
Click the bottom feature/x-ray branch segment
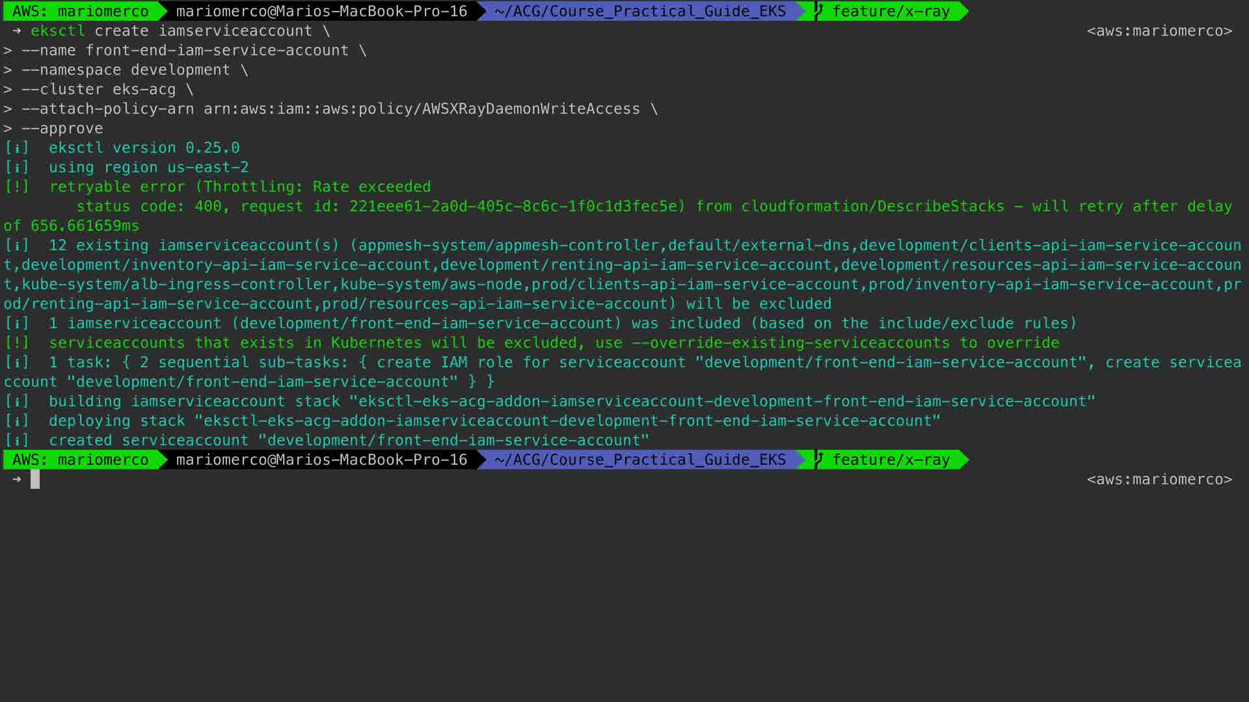coord(891,460)
